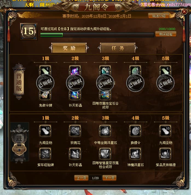Close the 九阁令 window
The width and height of the screenshot is (191, 195).
pyautogui.click(x=184, y=12)
